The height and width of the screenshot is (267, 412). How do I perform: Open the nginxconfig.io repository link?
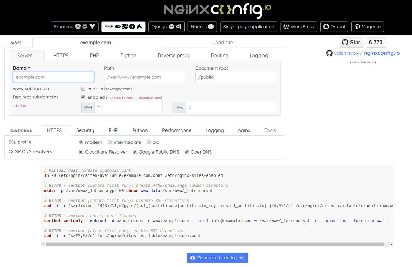[382, 53]
